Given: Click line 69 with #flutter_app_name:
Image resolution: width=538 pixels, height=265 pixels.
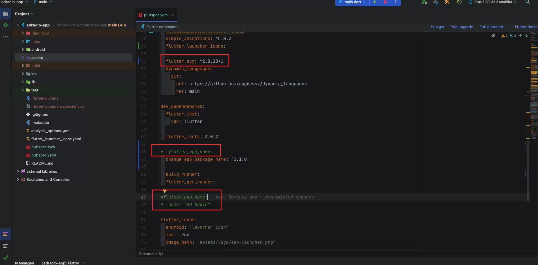Looking at the screenshot, I should pos(184,197).
